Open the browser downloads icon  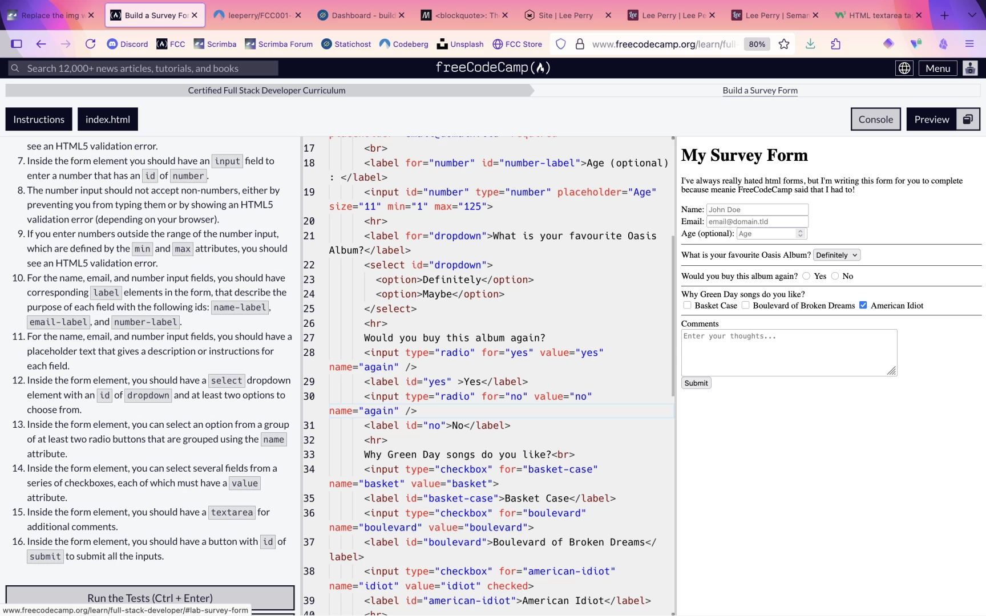pyautogui.click(x=810, y=44)
